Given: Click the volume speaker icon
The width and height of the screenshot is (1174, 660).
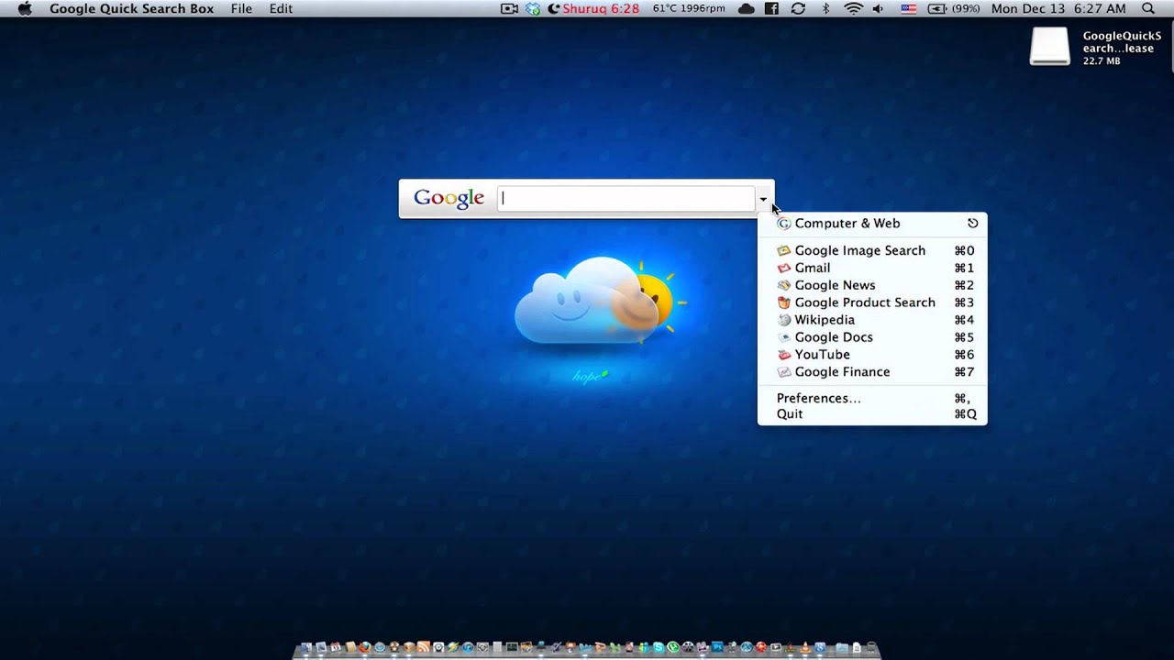Looking at the screenshot, I should coord(879,8).
